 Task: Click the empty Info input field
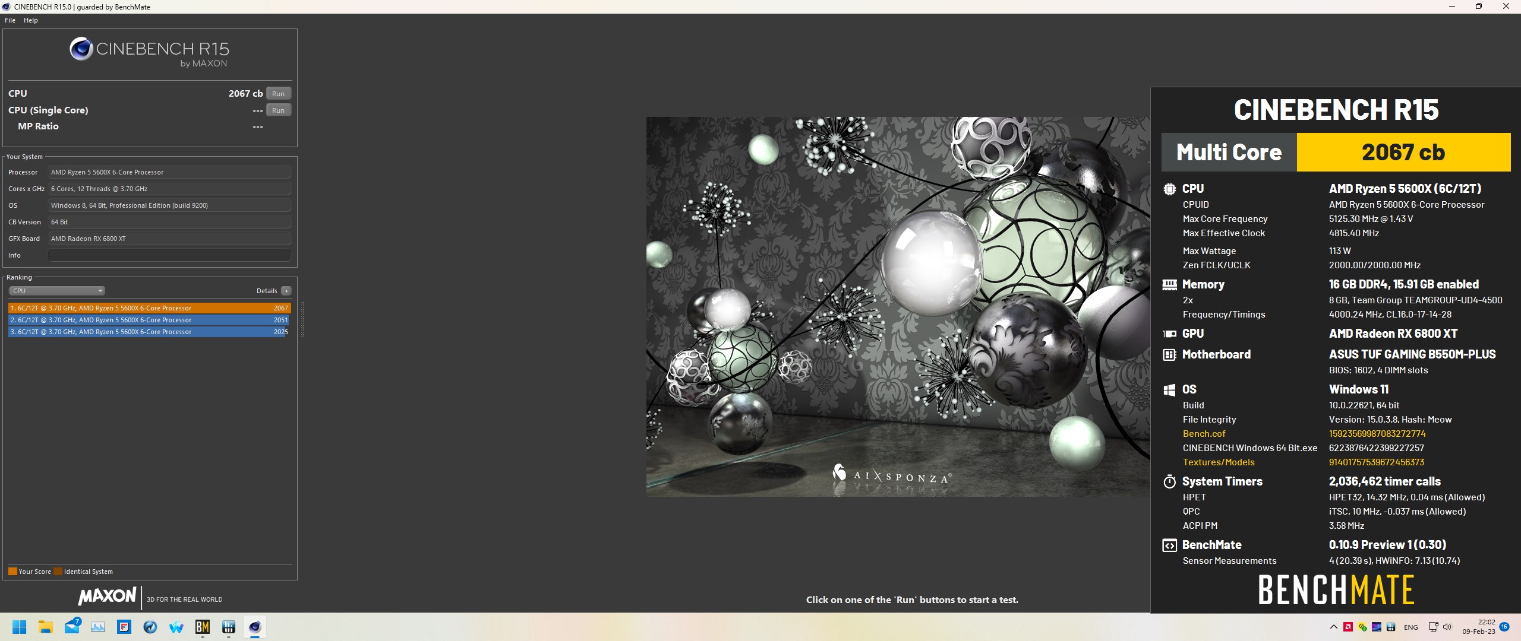click(x=169, y=255)
